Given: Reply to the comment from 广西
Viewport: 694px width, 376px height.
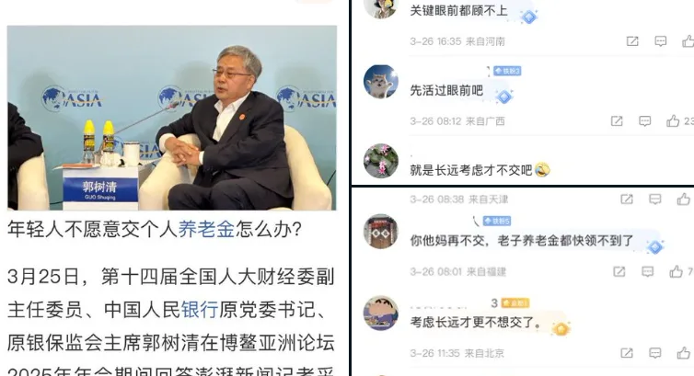Looking at the screenshot, I should click(x=645, y=120).
